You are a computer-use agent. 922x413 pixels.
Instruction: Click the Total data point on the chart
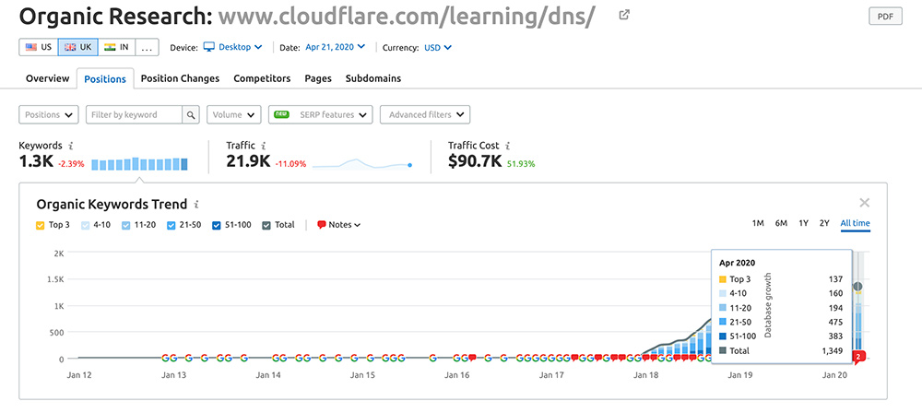coord(857,287)
